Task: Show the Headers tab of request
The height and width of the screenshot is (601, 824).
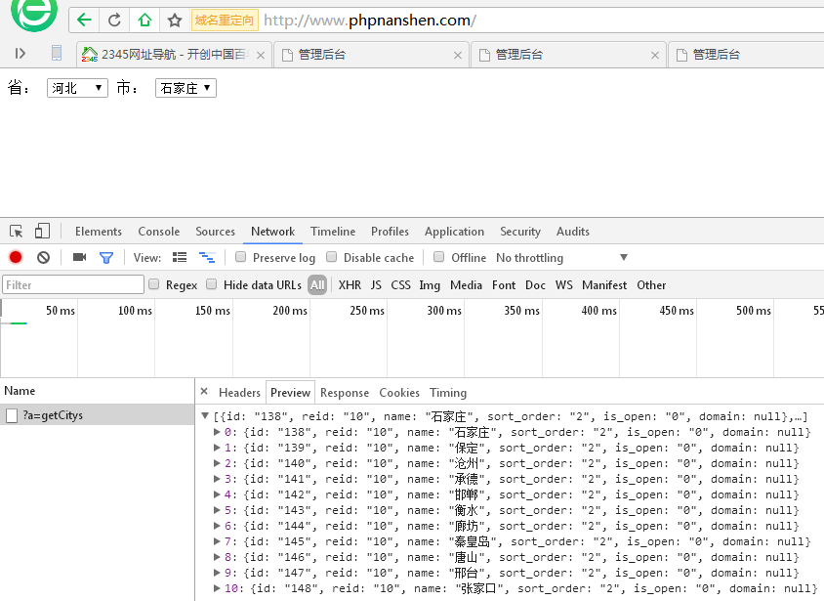Action: (239, 393)
